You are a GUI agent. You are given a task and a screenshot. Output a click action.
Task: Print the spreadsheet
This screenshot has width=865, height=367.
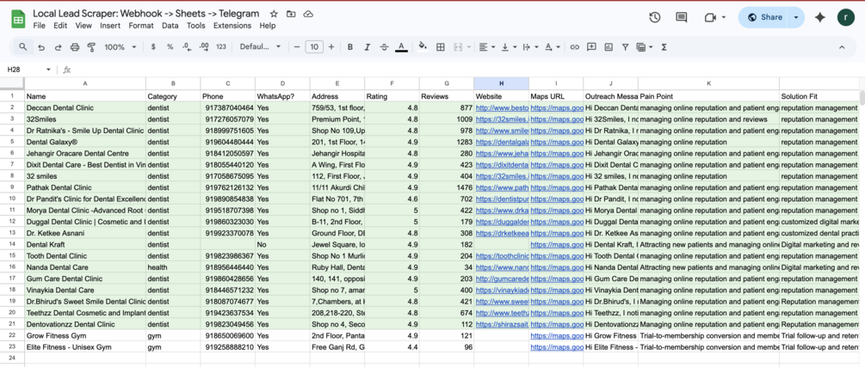[x=75, y=47]
